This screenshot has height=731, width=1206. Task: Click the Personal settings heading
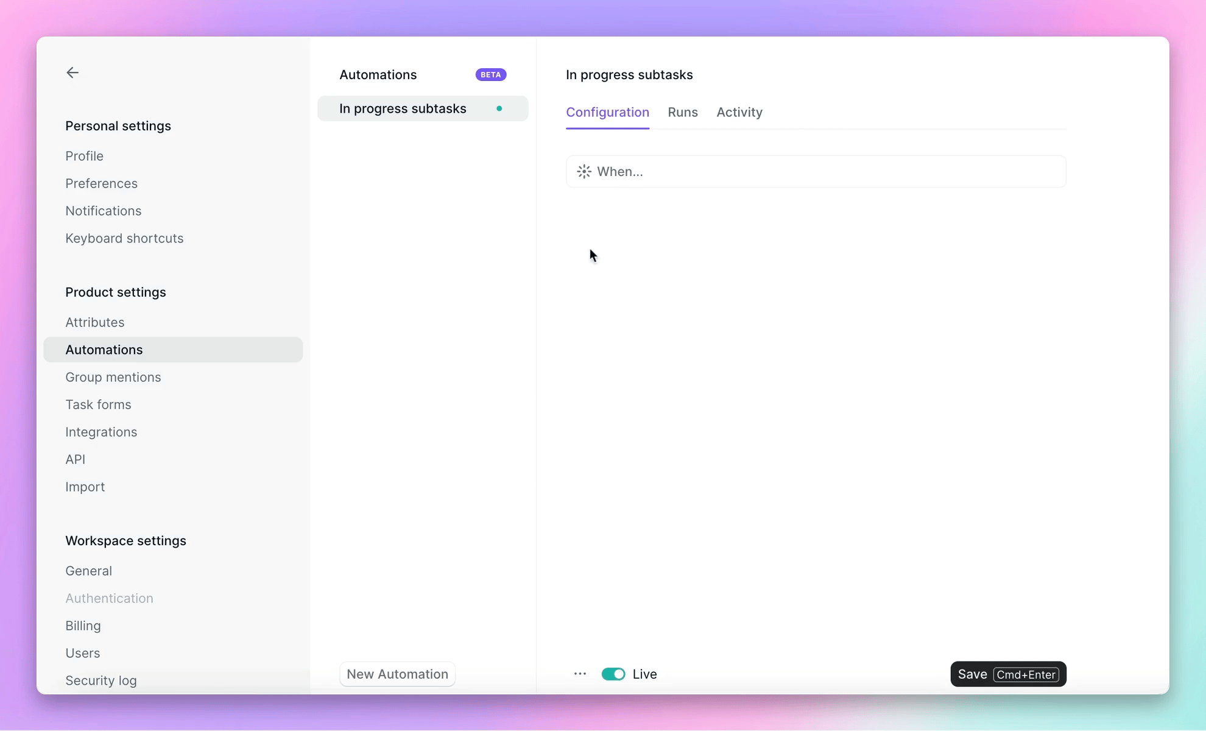[118, 126]
